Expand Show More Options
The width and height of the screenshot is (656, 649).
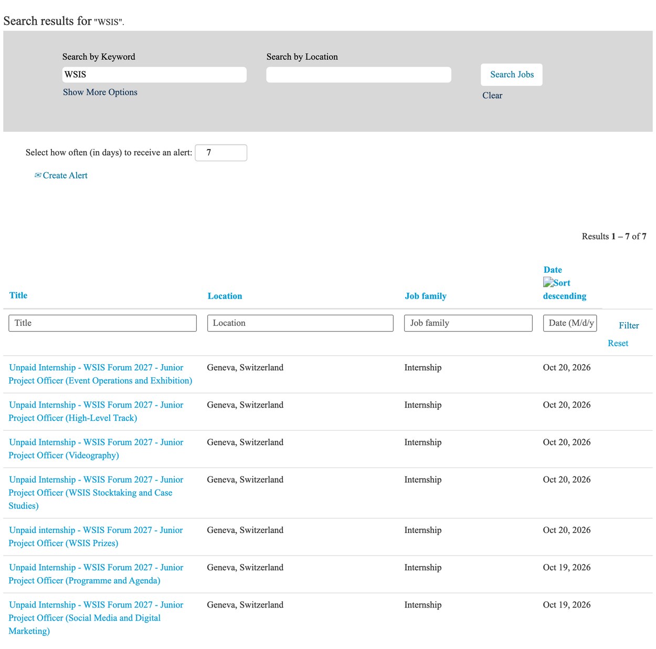pyautogui.click(x=100, y=92)
